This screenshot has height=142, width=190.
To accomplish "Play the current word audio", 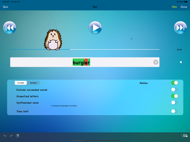I will pyautogui.click(x=95, y=28).
